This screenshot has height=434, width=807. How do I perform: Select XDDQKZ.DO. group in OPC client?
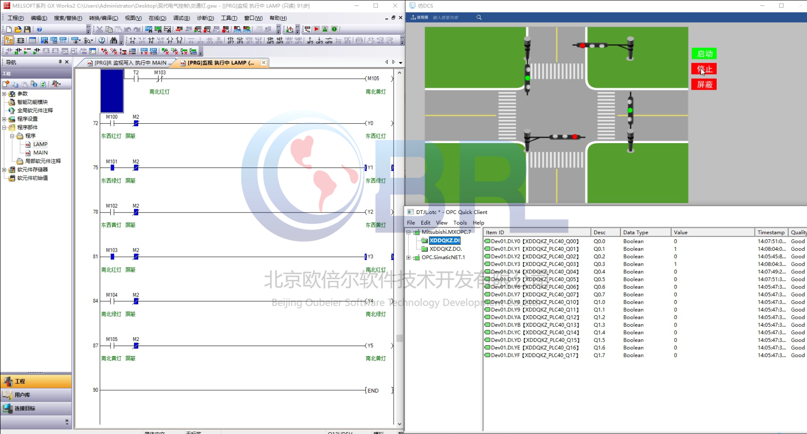click(x=446, y=249)
